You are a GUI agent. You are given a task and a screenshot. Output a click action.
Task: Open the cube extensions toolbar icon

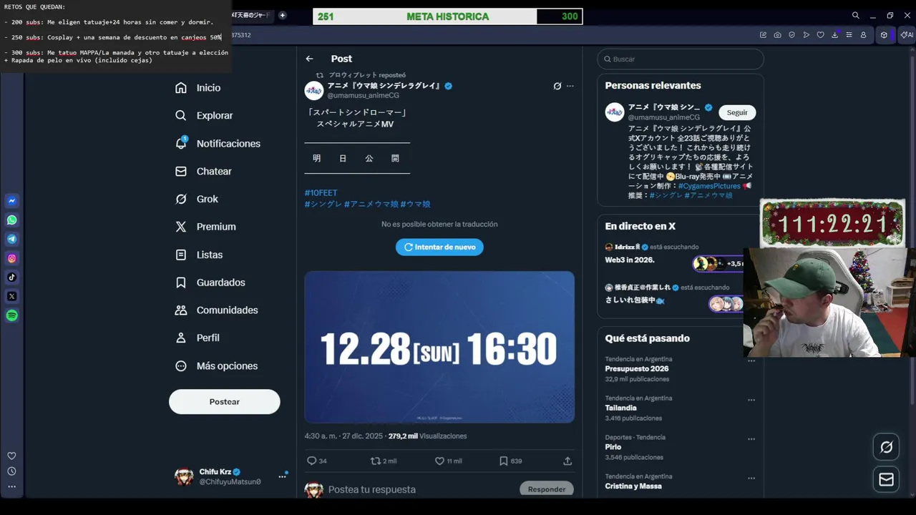(x=884, y=35)
